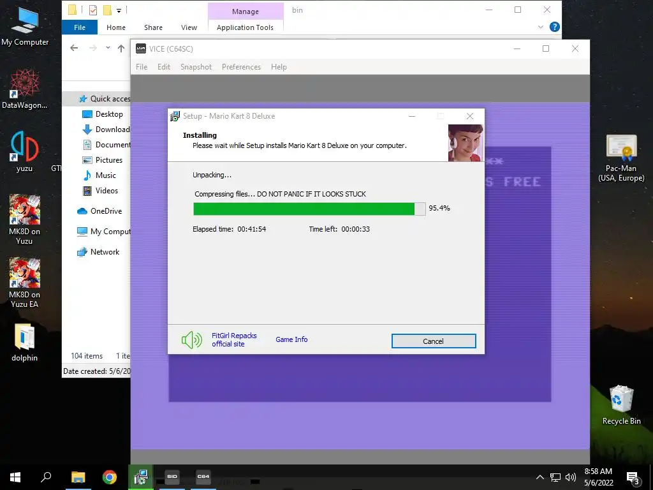Viewport: 653px width, 490px height.
Task: Switch to the Share ribbon tab
Action: pyautogui.click(x=153, y=27)
